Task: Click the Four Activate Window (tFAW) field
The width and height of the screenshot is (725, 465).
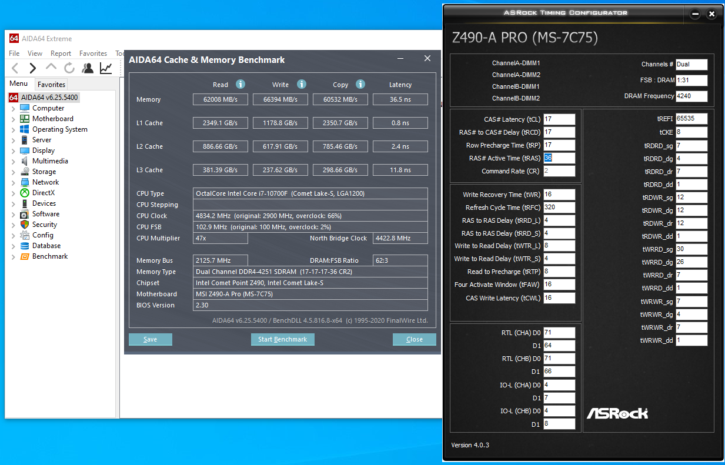Action: pyautogui.click(x=559, y=285)
